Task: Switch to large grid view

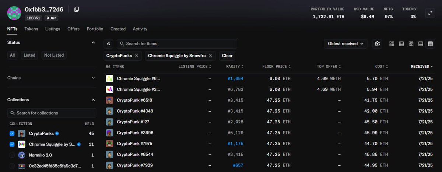Action: [x=392, y=44]
